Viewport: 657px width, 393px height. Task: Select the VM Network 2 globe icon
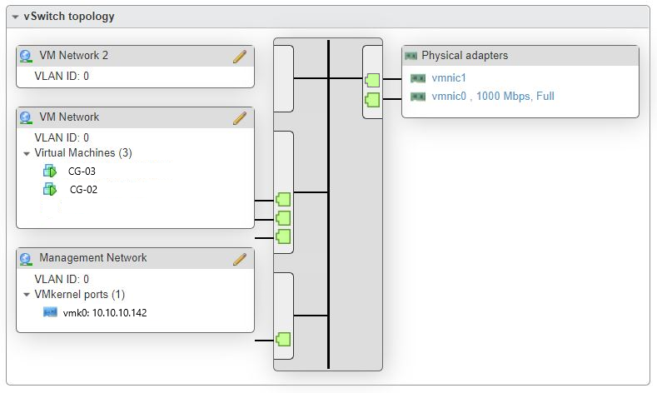coord(25,57)
